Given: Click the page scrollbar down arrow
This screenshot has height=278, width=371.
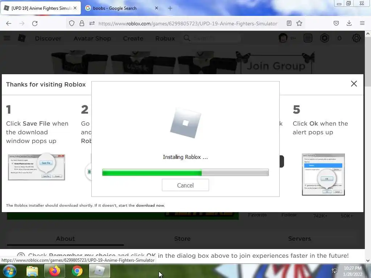Looking at the screenshot, I should click(368, 261).
